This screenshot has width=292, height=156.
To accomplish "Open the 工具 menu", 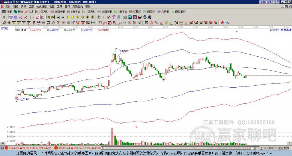I will (x=59, y=7).
